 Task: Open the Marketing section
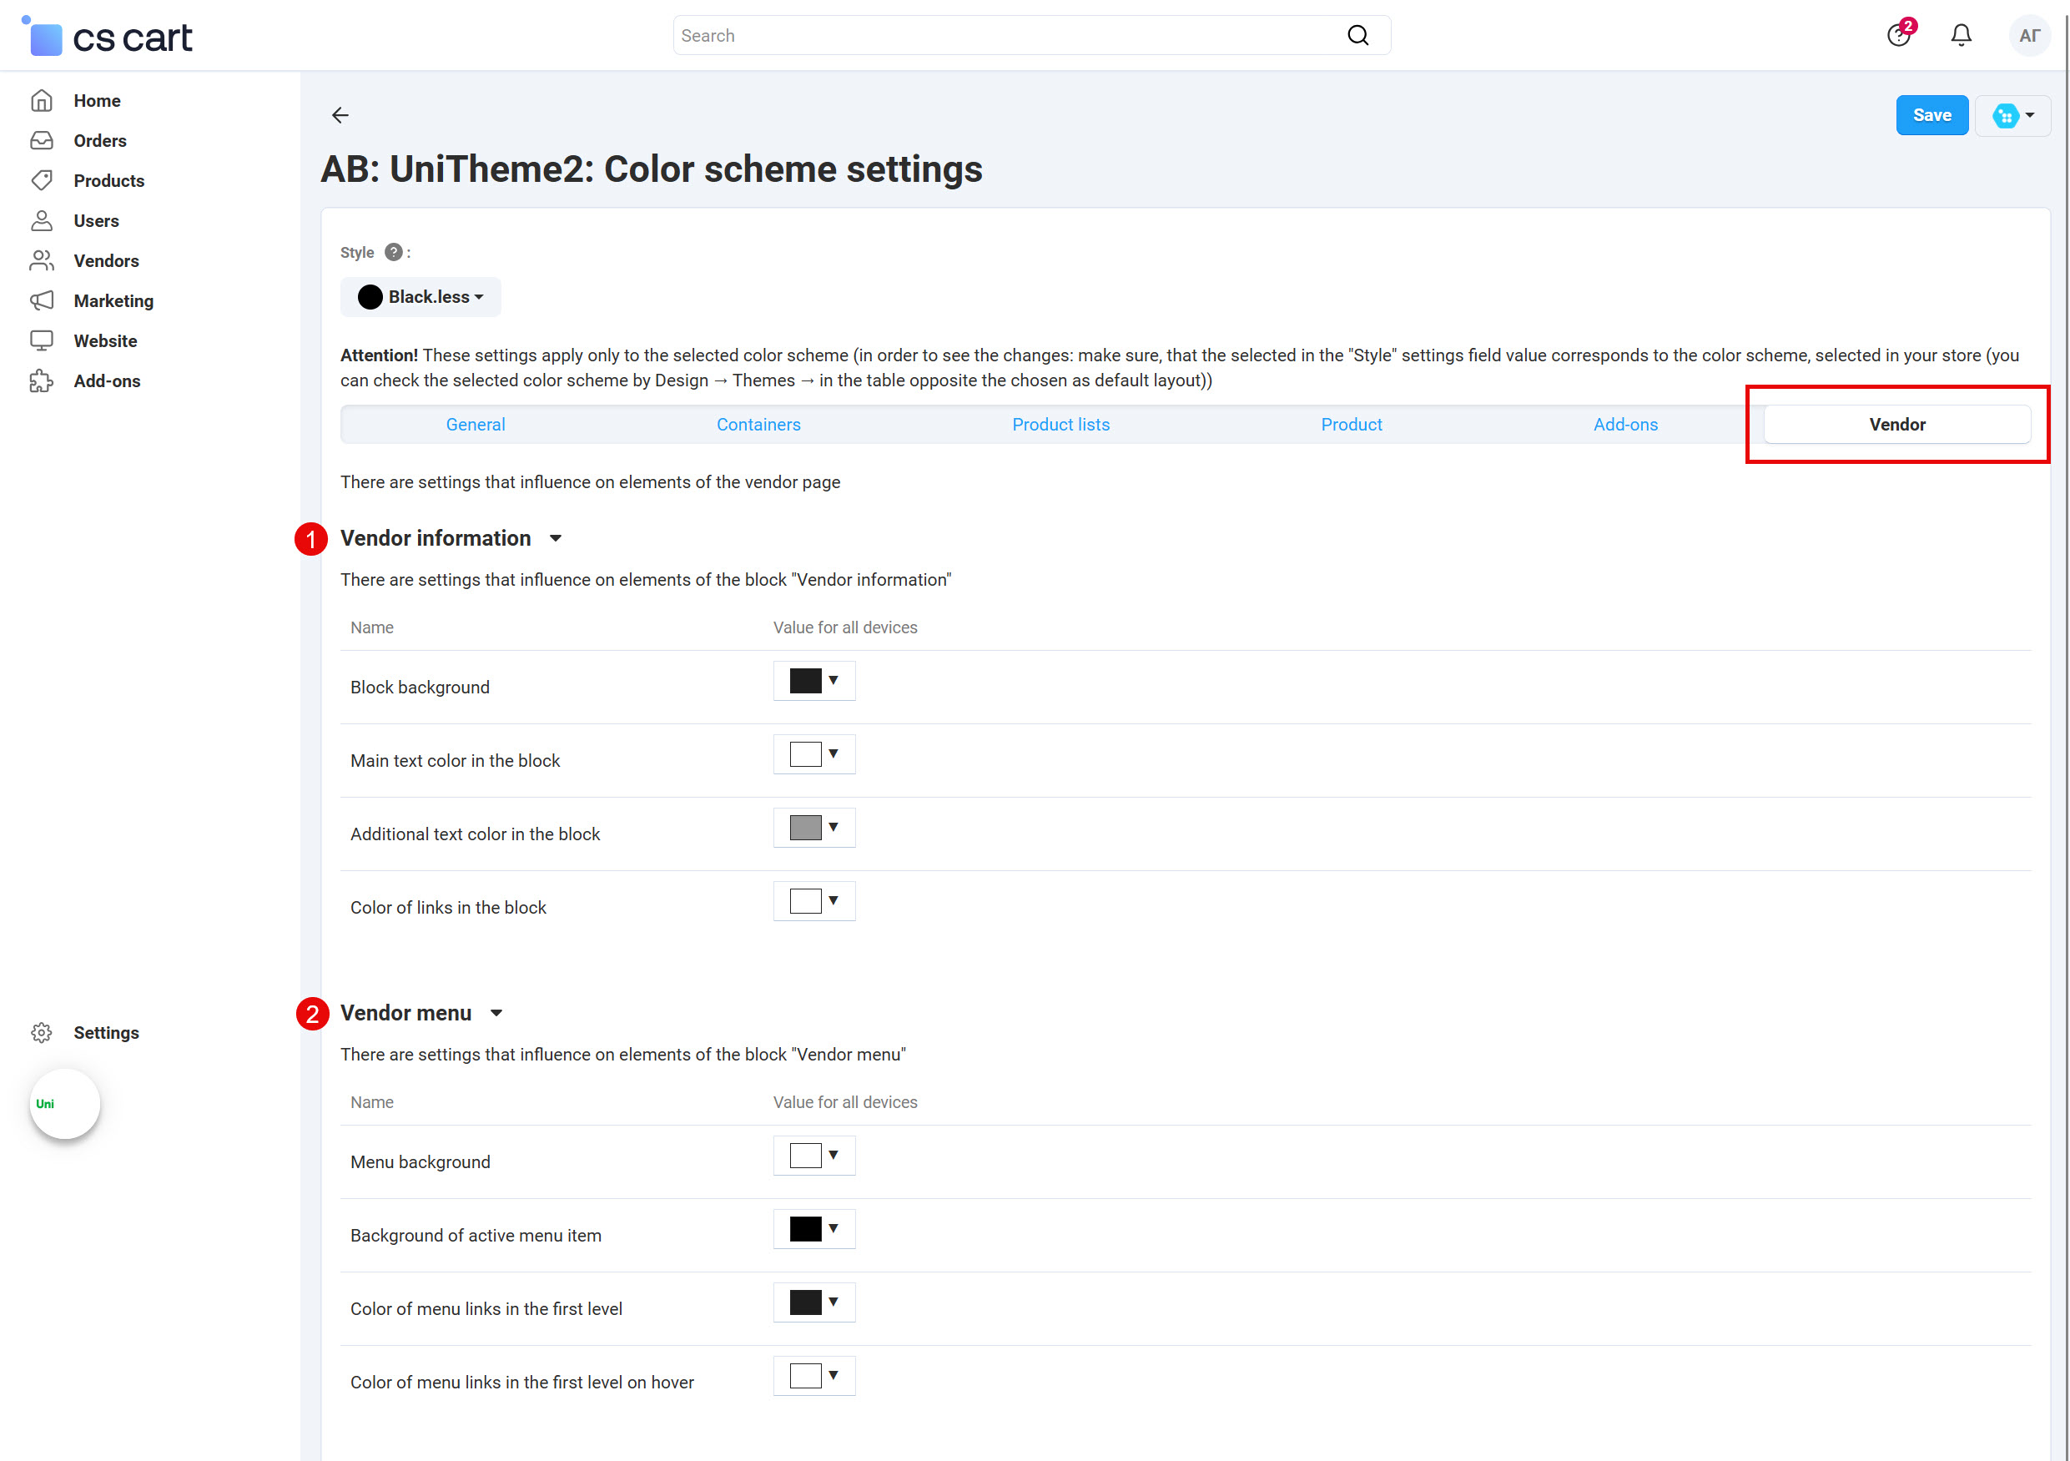click(113, 300)
